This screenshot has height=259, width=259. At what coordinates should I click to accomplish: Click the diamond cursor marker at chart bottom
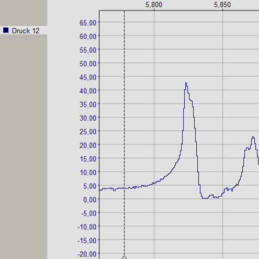pyautogui.click(x=124, y=257)
